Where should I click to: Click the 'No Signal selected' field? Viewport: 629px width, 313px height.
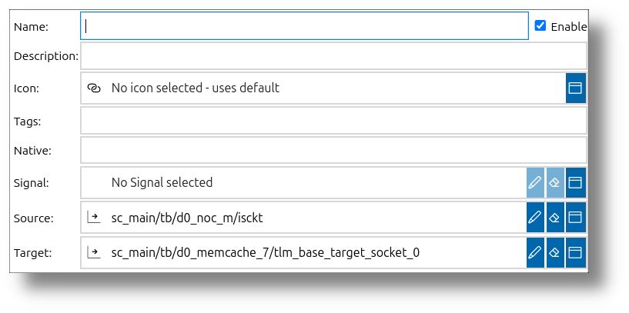coord(303,183)
